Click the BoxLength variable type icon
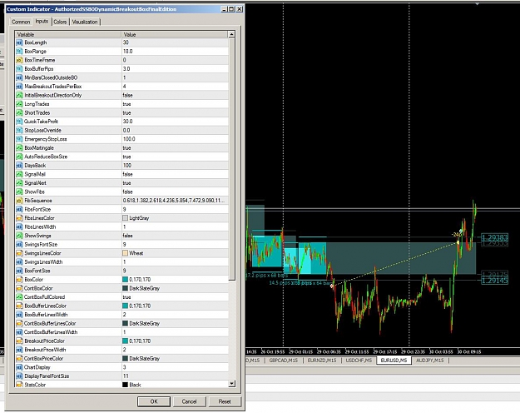520x413 pixels. (19, 42)
